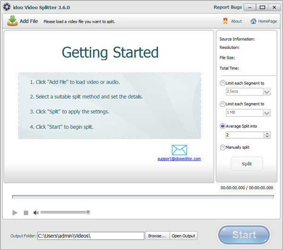This screenshot has height=250, width=283.
Task: Open the Report Bugs menu item
Action: pyautogui.click(x=227, y=7)
